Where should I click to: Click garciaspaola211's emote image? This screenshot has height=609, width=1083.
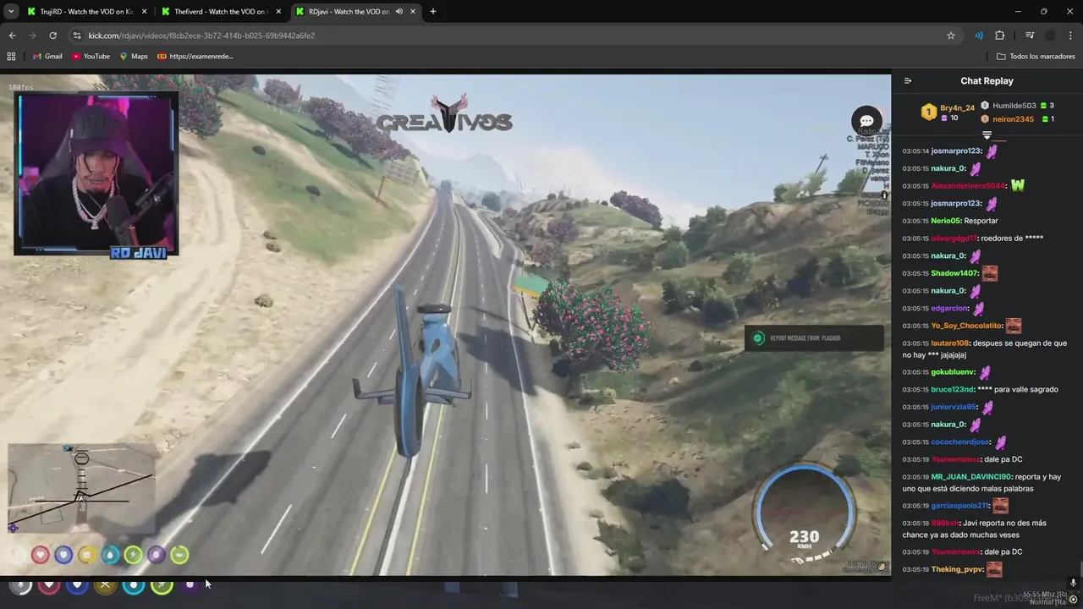coord(1000,506)
